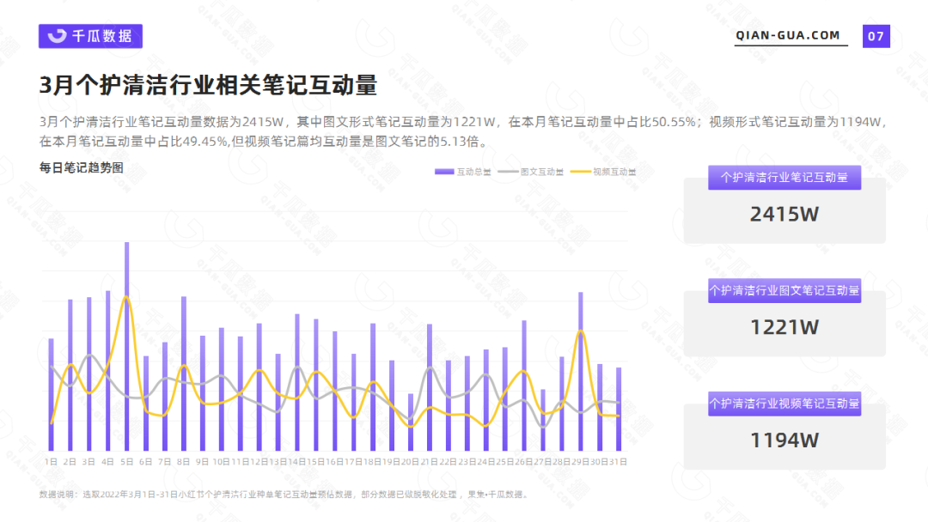
Task: Click the 个护清洁行业笔记互动量 header badge
Action: click(784, 177)
